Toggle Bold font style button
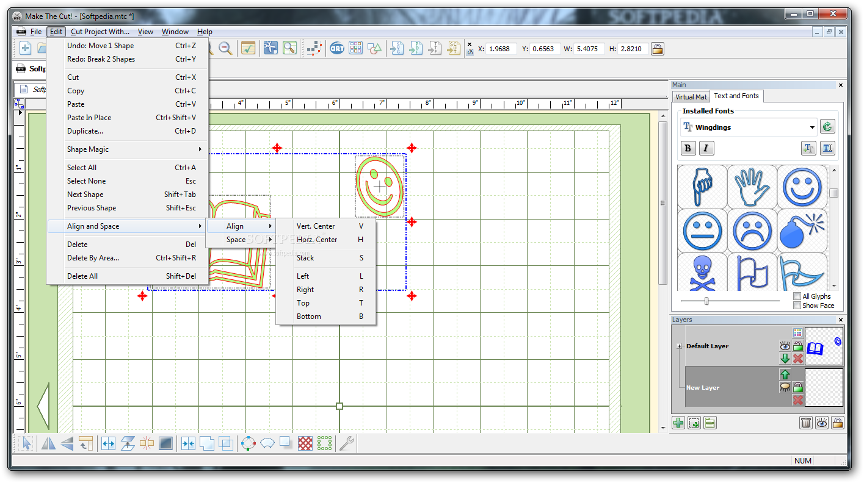 (x=688, y=148)
